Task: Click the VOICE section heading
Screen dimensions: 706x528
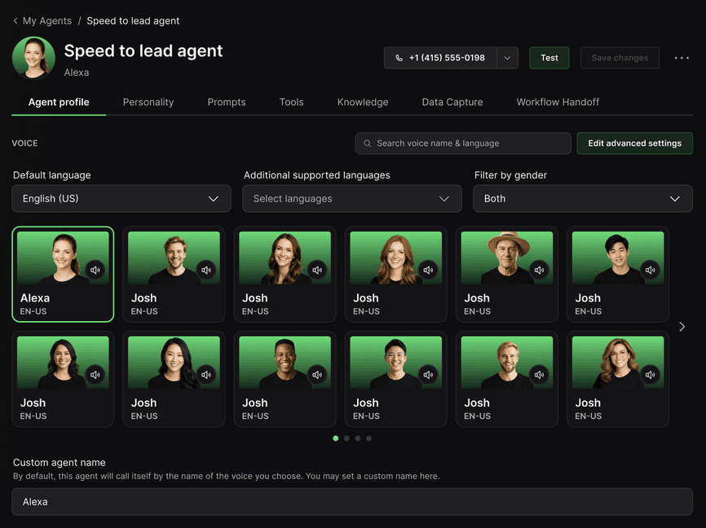Action: (x=24, y=143)
